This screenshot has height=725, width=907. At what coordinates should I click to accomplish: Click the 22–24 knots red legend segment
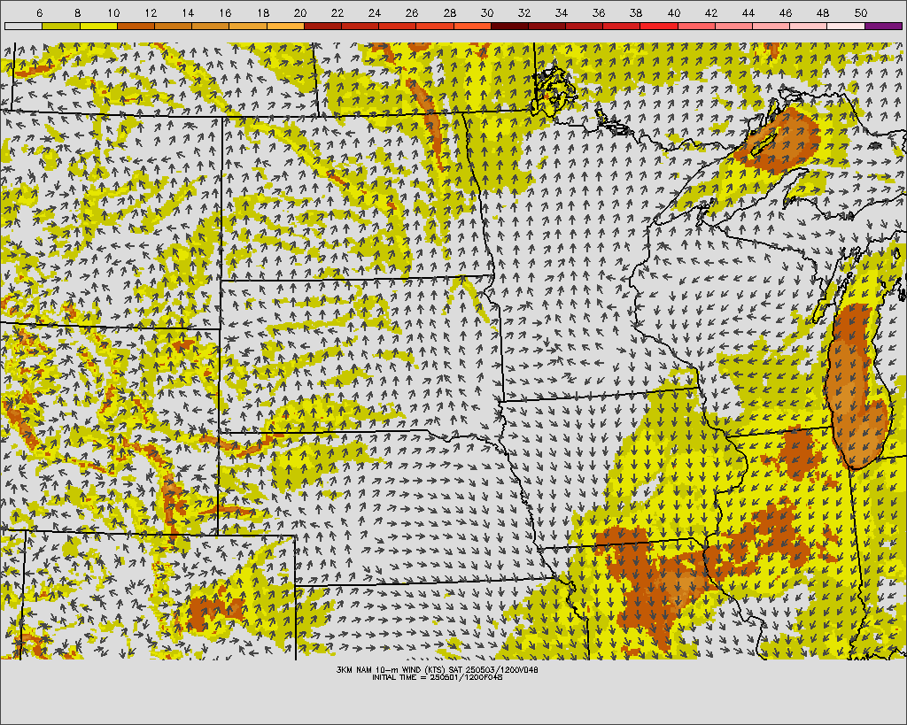360,26
